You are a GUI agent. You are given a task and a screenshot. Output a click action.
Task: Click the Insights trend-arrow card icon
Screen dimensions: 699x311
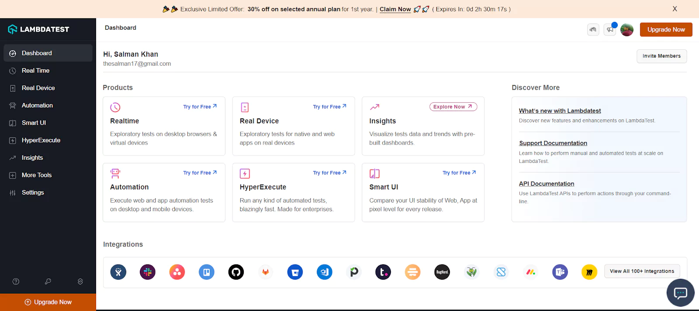[374, 107]
